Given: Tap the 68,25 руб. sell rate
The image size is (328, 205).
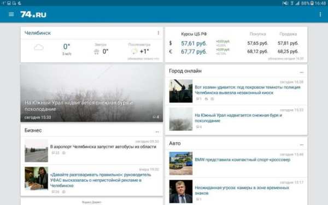Looking at the screenshot, I should [x=288, y=51].
